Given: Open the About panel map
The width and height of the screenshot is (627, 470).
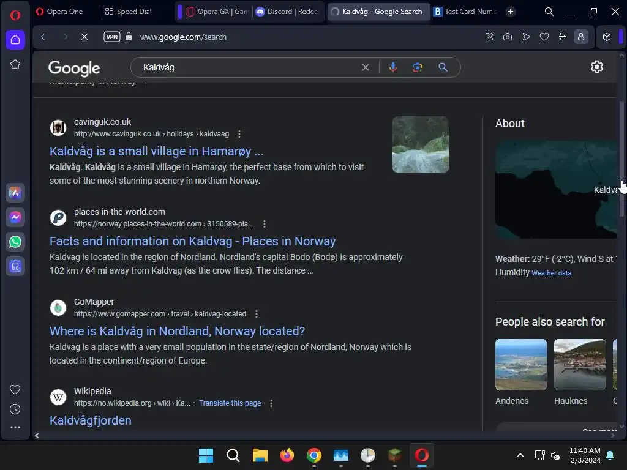Looking at the screenshot, I should point(556,190).
